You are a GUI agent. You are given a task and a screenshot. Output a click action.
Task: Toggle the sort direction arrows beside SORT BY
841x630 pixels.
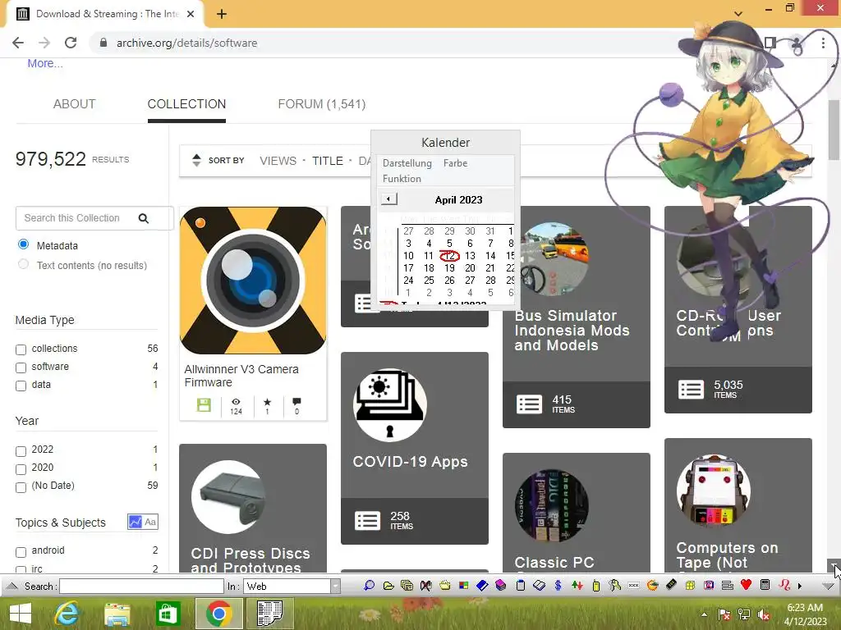(x=196, y=160)
